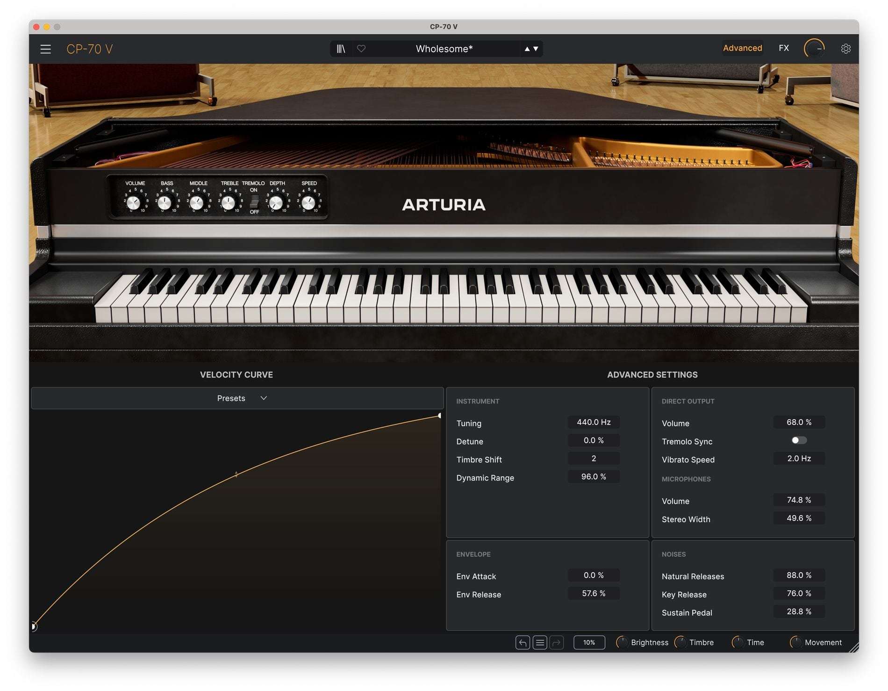Click the master volume knob in header
Screen dimensions: 888x691
pos(814,49)
